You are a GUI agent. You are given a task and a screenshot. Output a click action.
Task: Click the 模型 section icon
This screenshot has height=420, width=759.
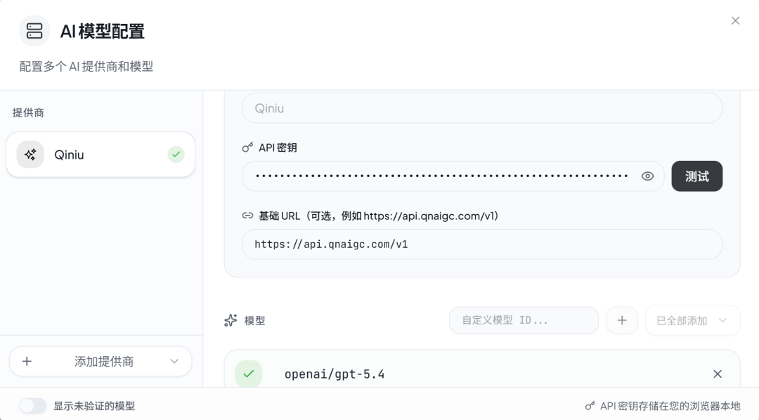[x=231, y=320]
